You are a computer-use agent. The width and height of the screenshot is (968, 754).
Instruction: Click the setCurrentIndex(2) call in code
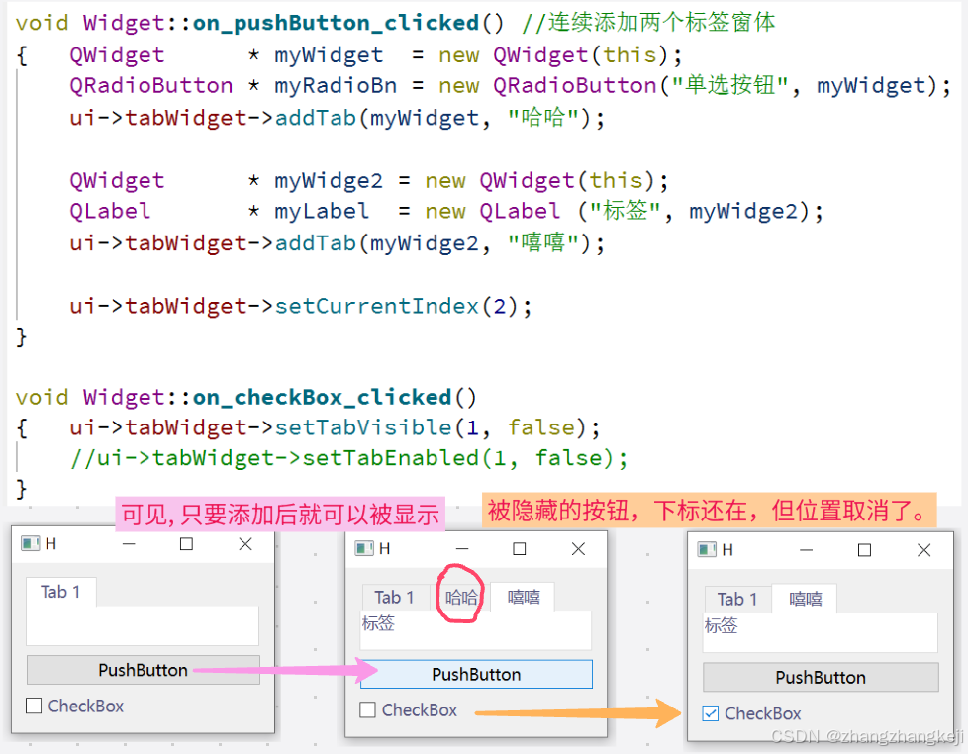[x=396, y=306]
